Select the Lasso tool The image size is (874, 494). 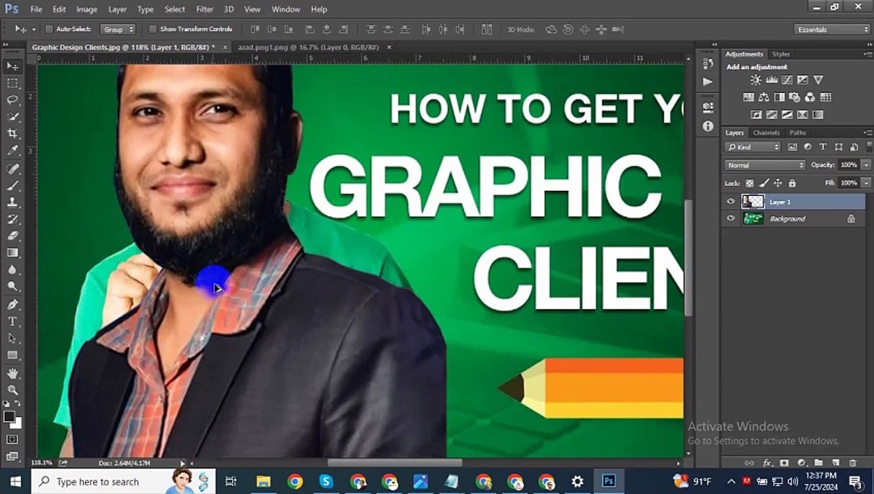pyautogui.click(x=12, y=100)
